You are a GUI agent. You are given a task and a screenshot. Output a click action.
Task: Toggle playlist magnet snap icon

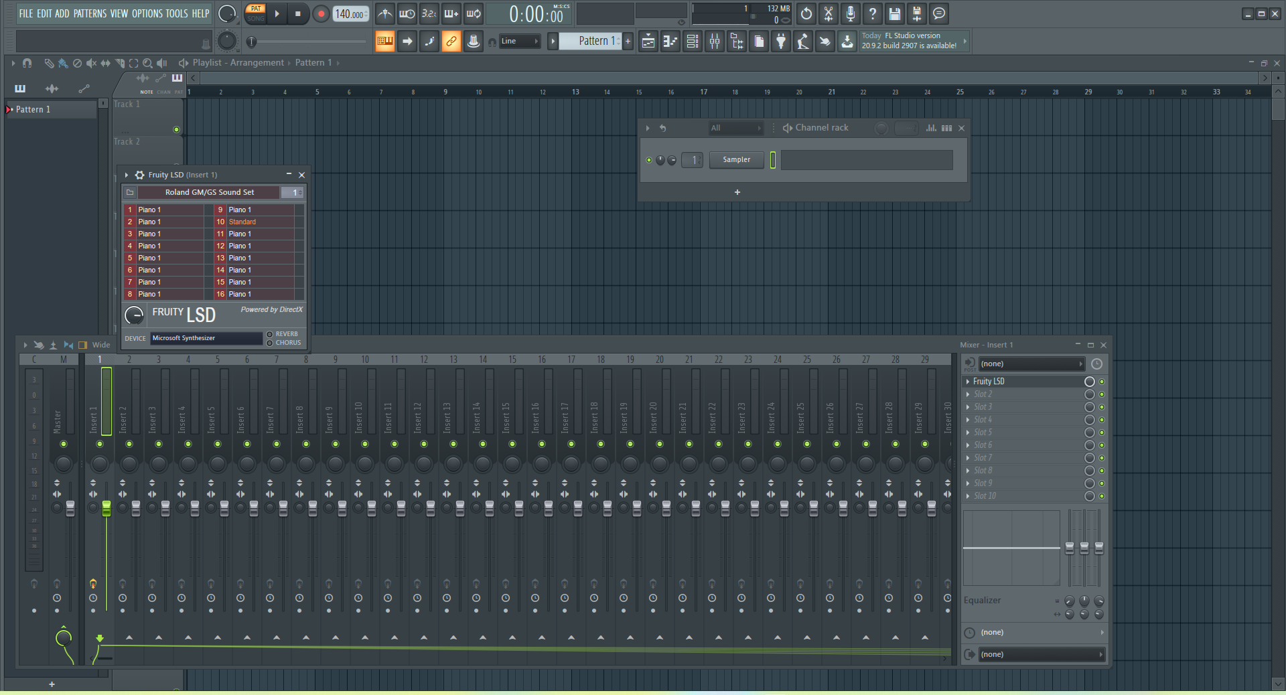point(27,63)
